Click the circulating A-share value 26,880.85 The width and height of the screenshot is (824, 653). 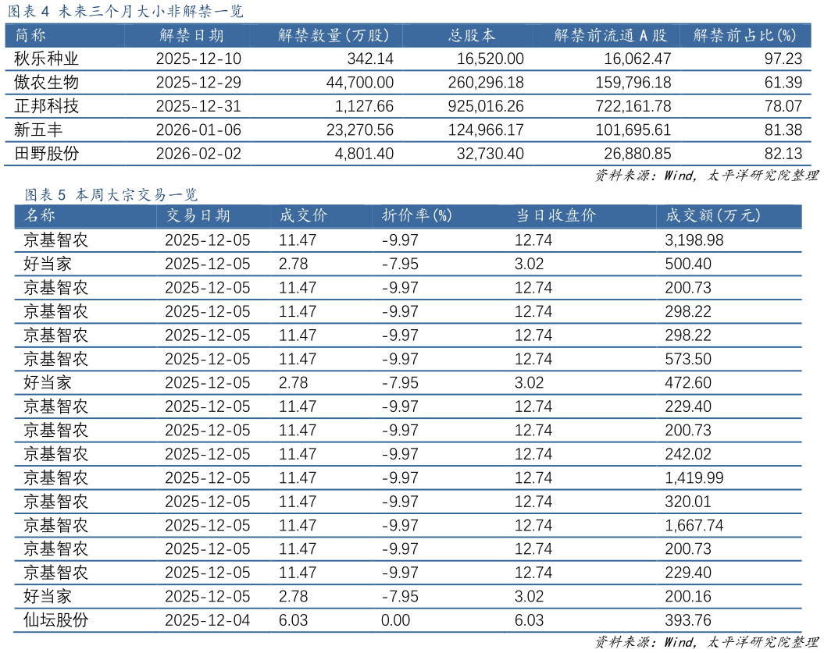tap(637, 153)
